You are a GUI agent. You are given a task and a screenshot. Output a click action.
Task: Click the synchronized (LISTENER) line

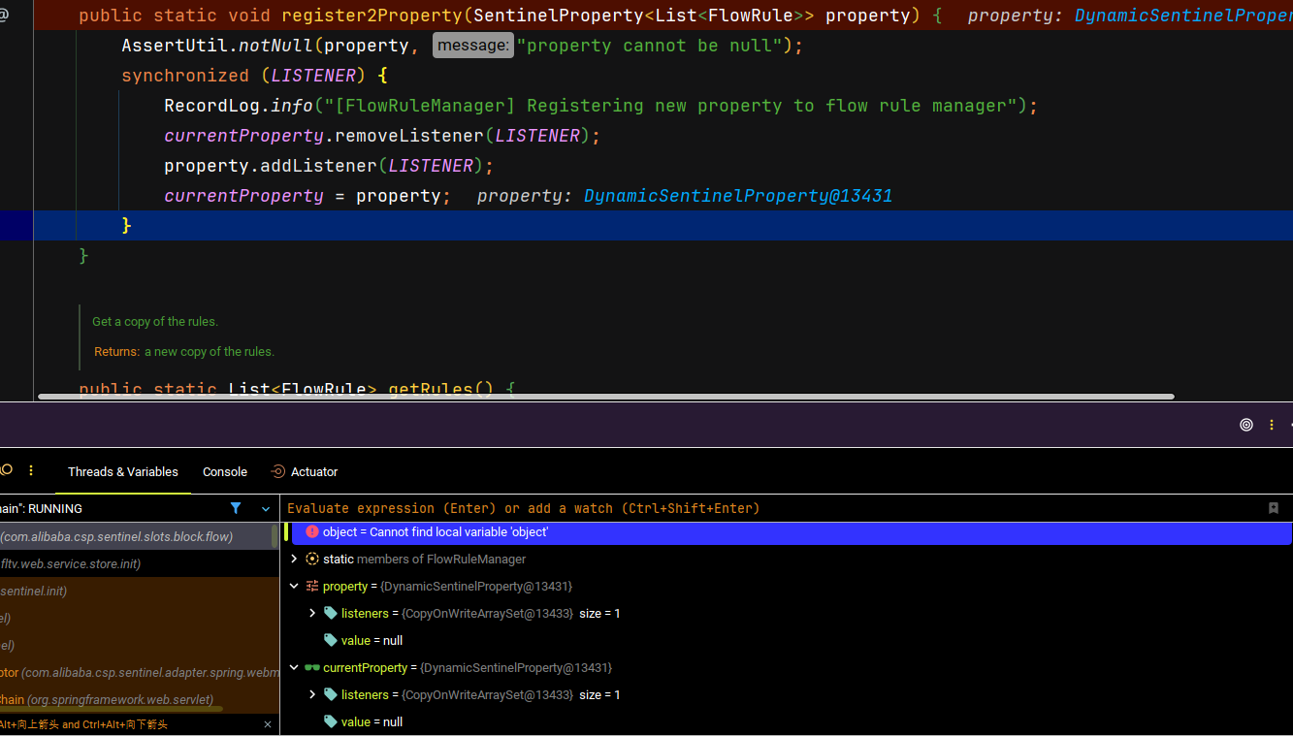[254, 76]
